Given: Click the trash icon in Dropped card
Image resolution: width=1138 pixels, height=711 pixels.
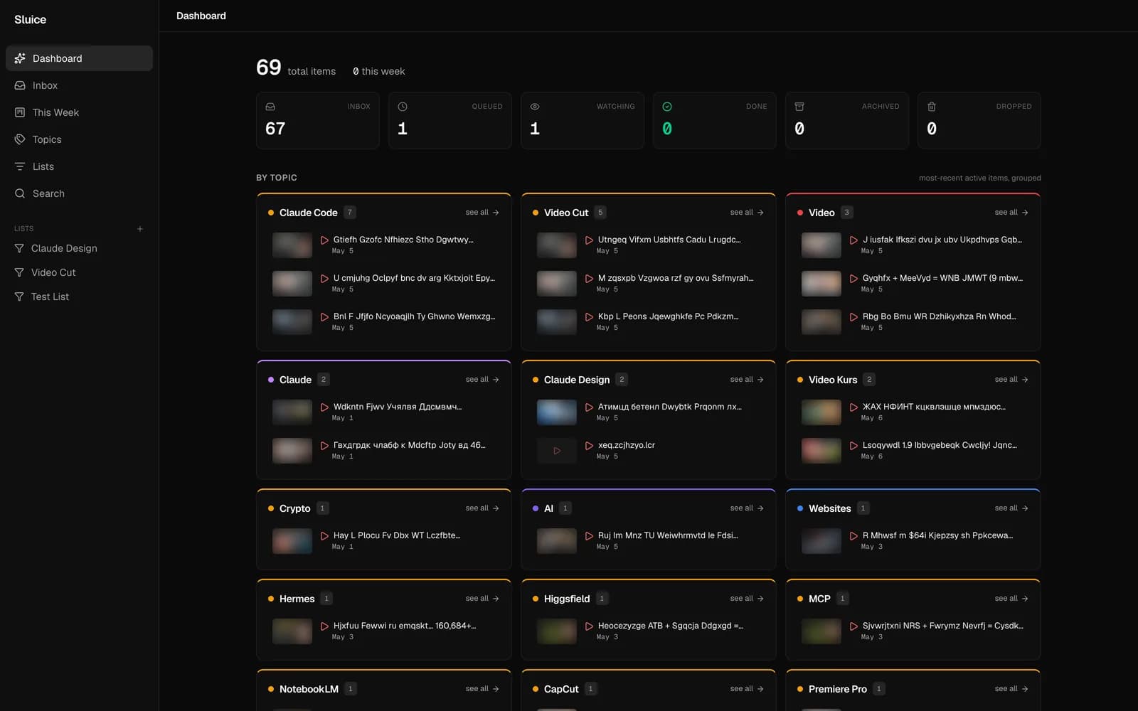Looking at the screenshot, I should [932, 107].
